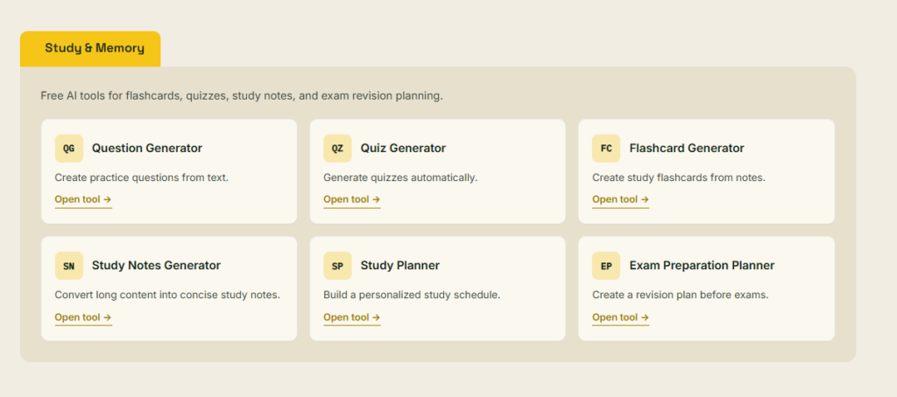Click the FC icon badge of Flashcard Generator
The width and height of the screenshot is (897, 397).
pyautogui.click(x=606, y=149)
